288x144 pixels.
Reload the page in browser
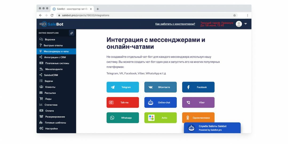(52, 15)
